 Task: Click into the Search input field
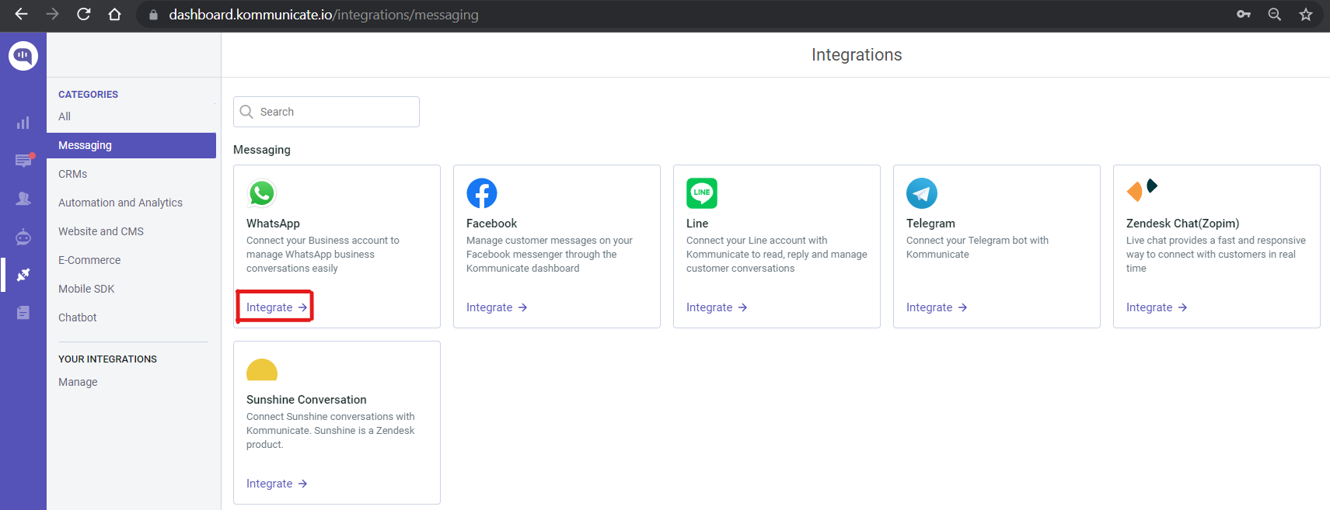(x=326, y=112)
